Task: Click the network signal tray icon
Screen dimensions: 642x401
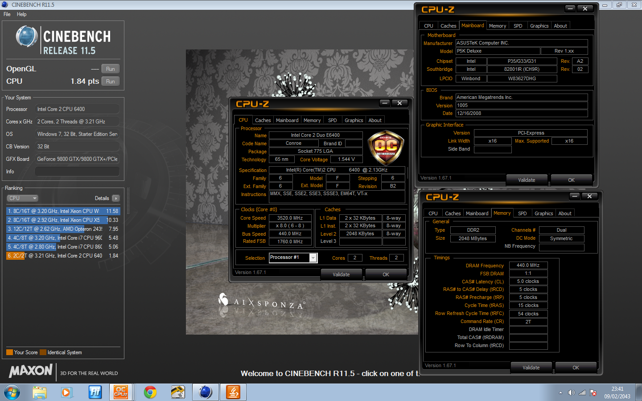Action: [x=582, y=393]
